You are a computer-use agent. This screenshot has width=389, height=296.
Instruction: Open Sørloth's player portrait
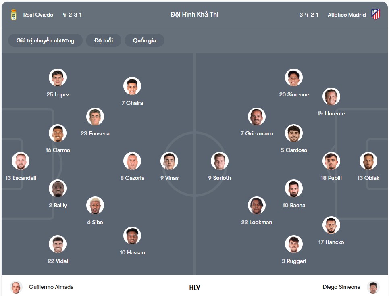220,161
